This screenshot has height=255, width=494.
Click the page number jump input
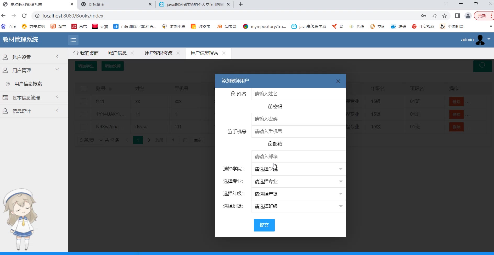[173, 140]
